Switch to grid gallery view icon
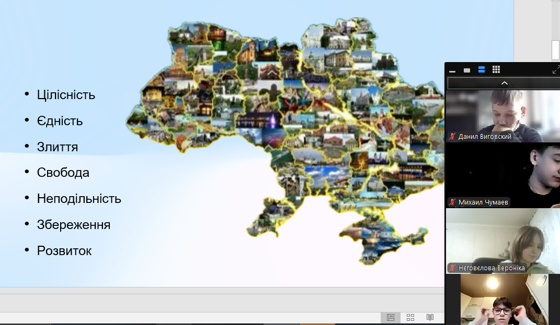Image resolution: width=560 pixels, height=325 pixels. [x=496, y=69]
